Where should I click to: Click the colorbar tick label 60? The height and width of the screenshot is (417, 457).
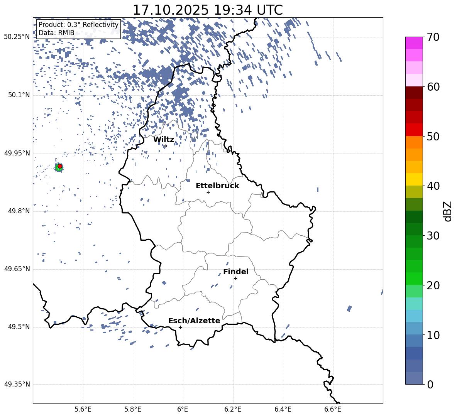coord(433,87)
